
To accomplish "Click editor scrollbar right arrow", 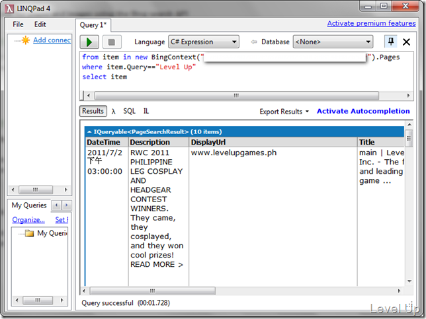I will tap(408, 96).
